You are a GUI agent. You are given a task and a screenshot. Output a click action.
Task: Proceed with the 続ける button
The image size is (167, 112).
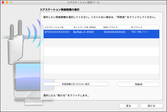[x=151, y=106]
